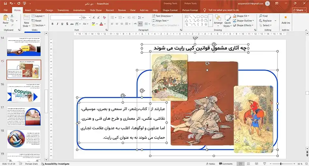
Task: Click the font color red A swatch
Action: 101,24
